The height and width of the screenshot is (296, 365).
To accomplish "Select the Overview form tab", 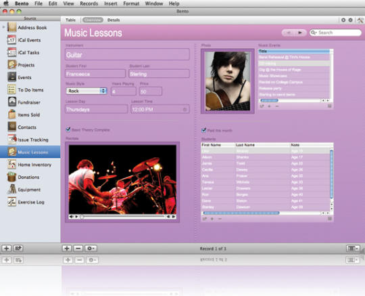I will pyautogui.click(x=93, y=20).
